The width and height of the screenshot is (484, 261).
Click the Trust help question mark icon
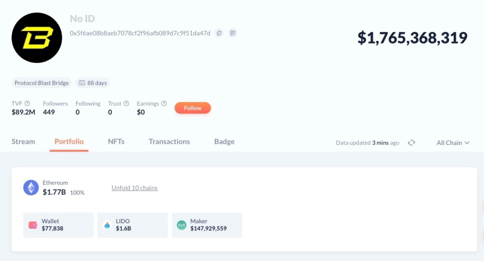click(x=126, y=103)
